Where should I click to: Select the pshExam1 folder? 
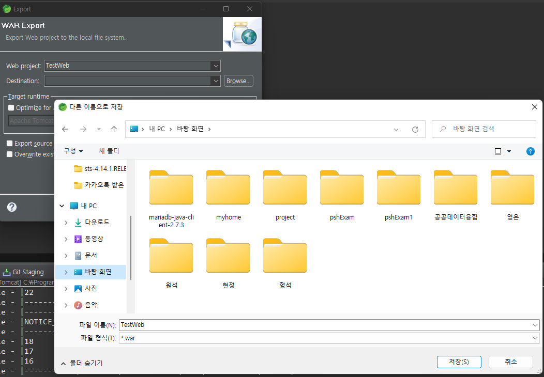point(399,196)
